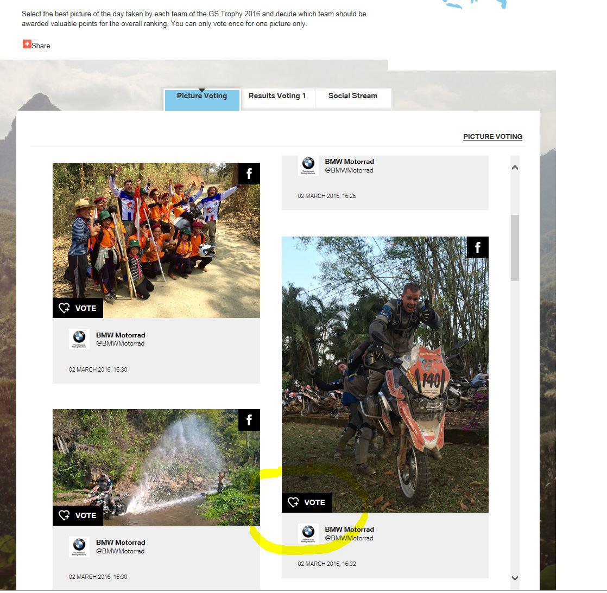Click the red plus Share icon
The width and height of the screenshot is (607, 593).
point(27,44)
